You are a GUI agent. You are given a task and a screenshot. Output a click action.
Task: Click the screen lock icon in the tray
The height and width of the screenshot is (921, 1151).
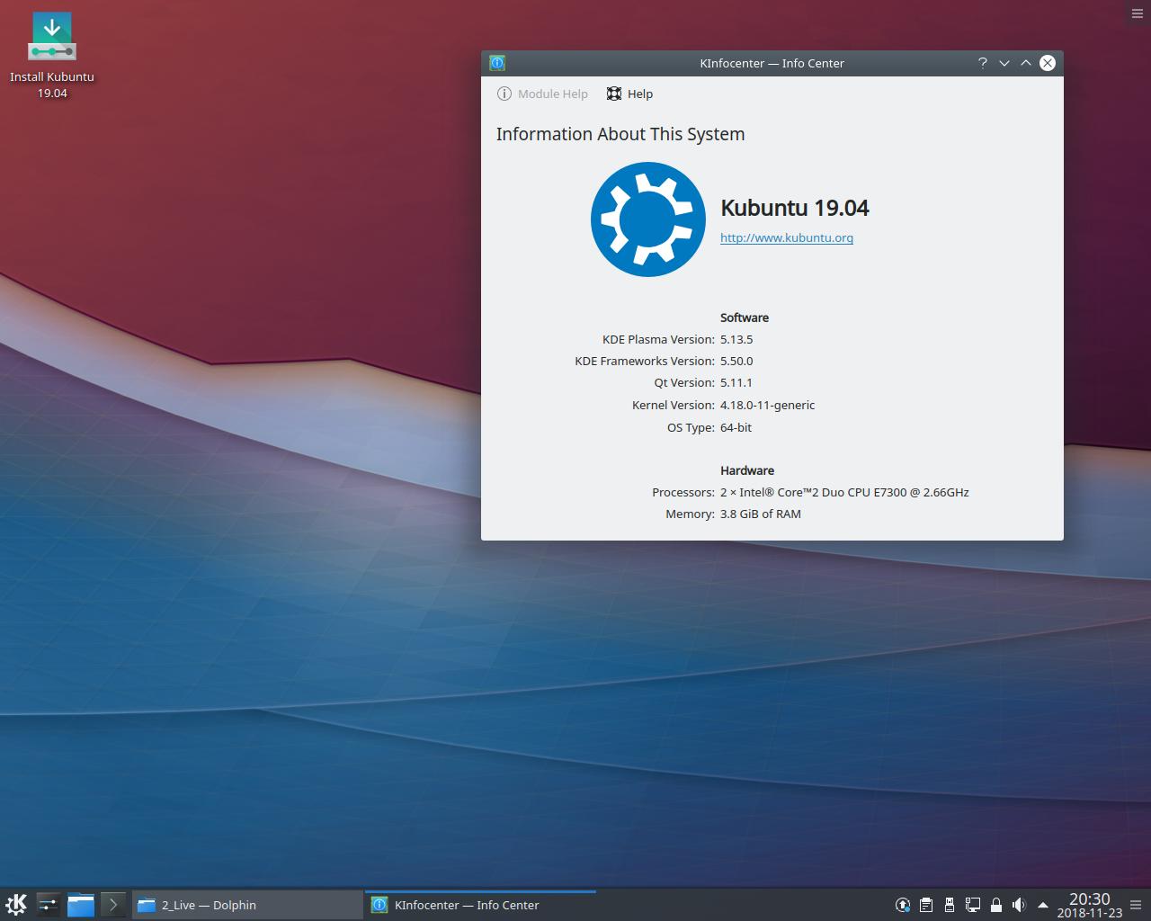click(x=996, y=905)
